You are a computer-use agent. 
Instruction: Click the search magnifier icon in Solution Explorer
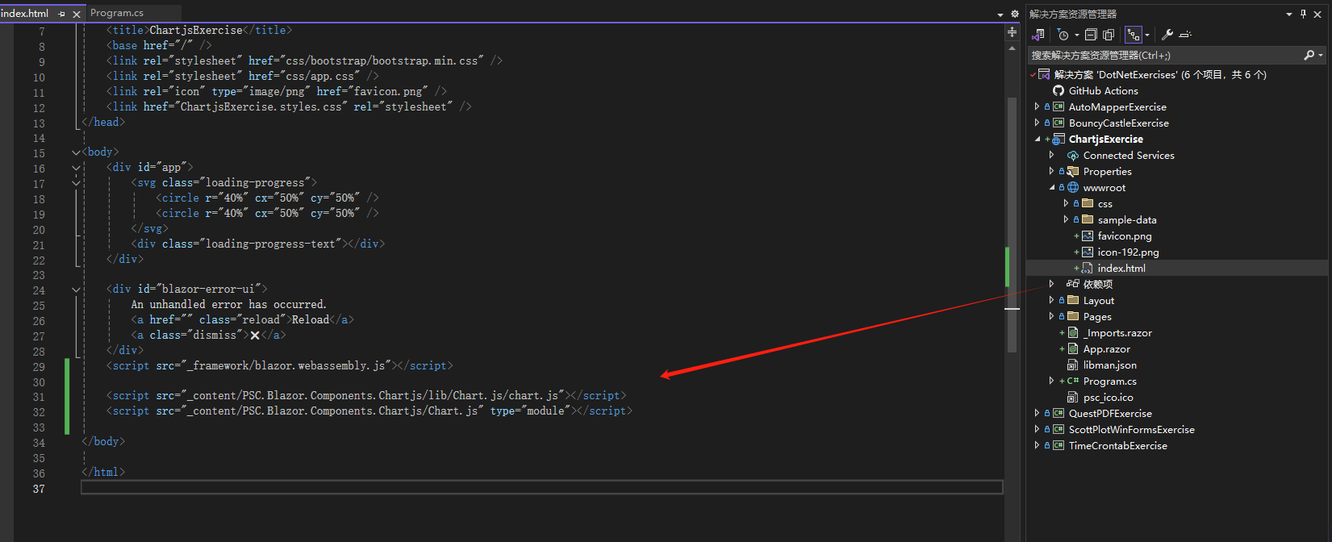[1309, 55]
